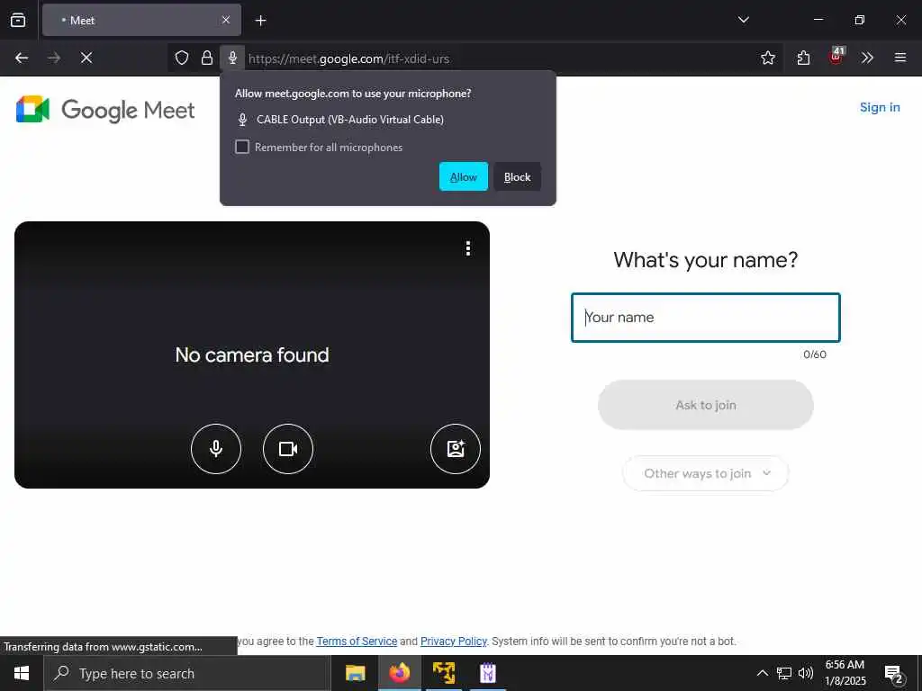Stop loading the page
The width and height of the screenshot is (922, 691).
coord(86,58)
